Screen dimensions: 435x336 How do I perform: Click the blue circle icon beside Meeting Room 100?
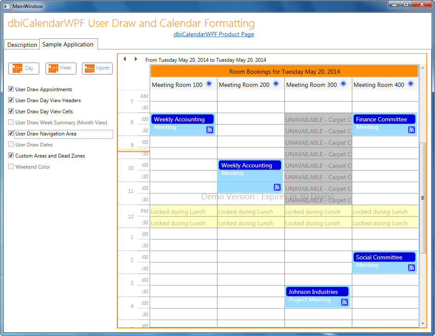[x=209, y=83]
